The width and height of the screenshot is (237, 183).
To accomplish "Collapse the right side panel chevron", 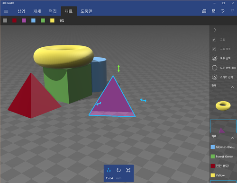I will click(x=215, y=30).
